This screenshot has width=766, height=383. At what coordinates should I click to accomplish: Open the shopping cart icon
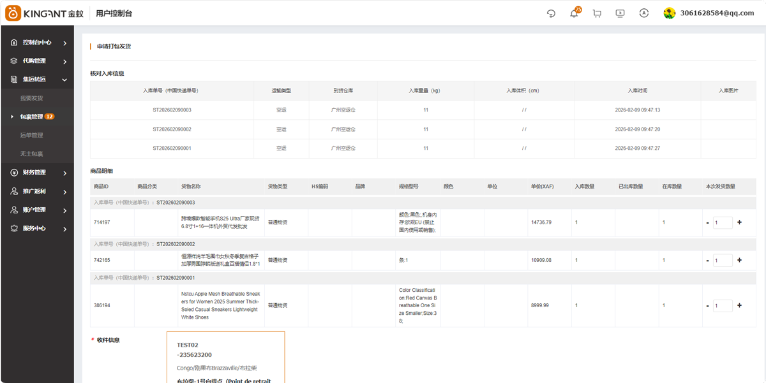(x=597, y=13)
